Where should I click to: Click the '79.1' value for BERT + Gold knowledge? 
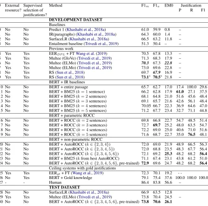145,178
